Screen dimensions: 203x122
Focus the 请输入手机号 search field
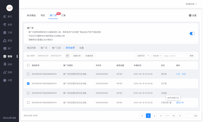click(175, 56)
